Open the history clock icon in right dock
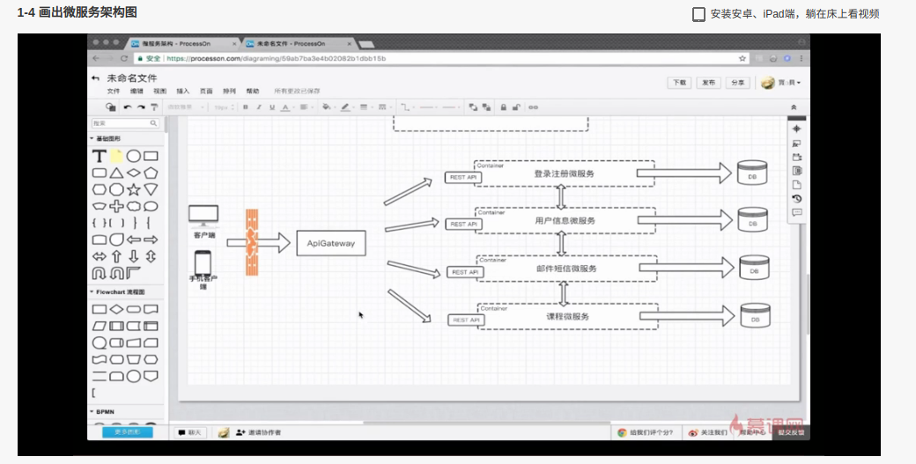The width and height of the screenshot is (916, 464). point(797,198)
